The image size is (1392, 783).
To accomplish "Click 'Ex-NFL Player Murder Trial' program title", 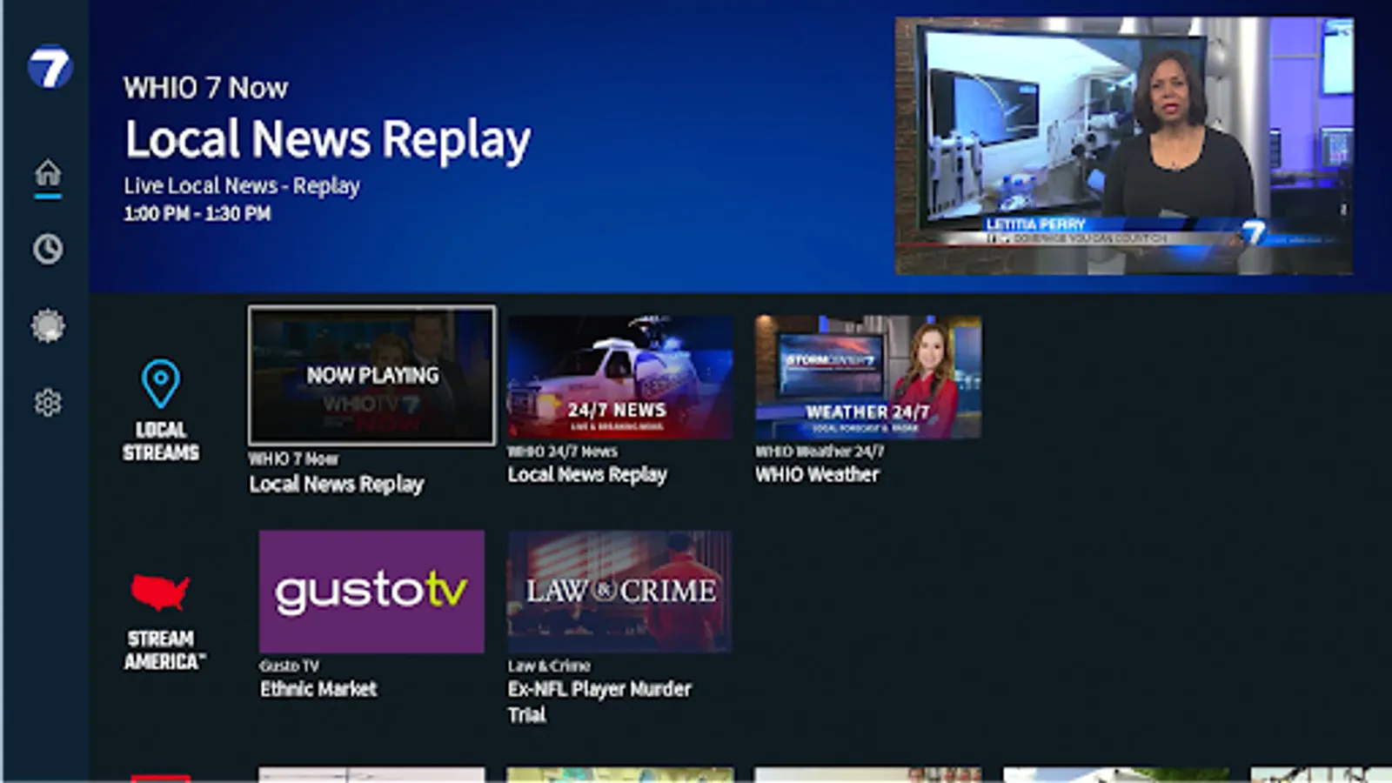I will pyautogui.click(x=599, y=702).
